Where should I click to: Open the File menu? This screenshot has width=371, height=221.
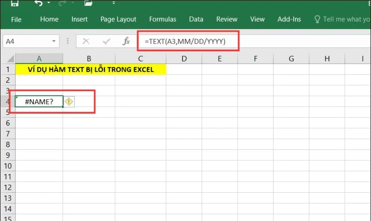coord(16,19)
